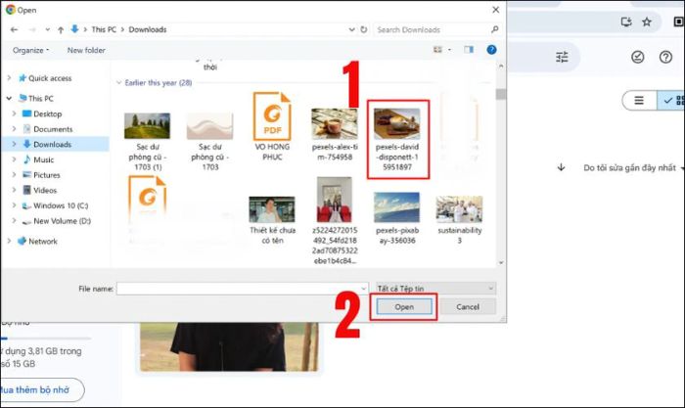Select the VO HONG PHUC PDF file
Image resolution: width=685 pixels, height=408 pixels.
(x=272, y=126)
